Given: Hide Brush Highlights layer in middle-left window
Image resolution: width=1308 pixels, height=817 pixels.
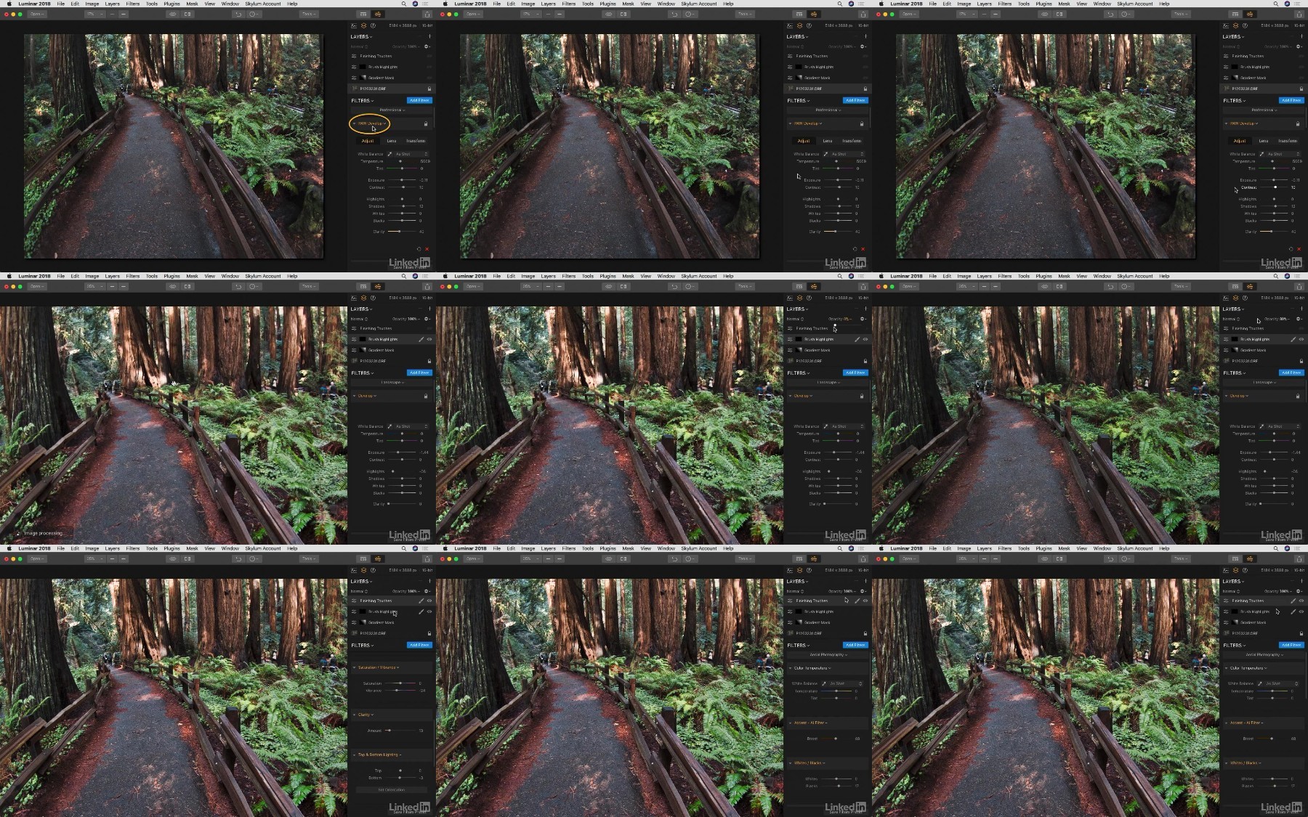Looking at the screenshot, I should [x=429, y=339].
